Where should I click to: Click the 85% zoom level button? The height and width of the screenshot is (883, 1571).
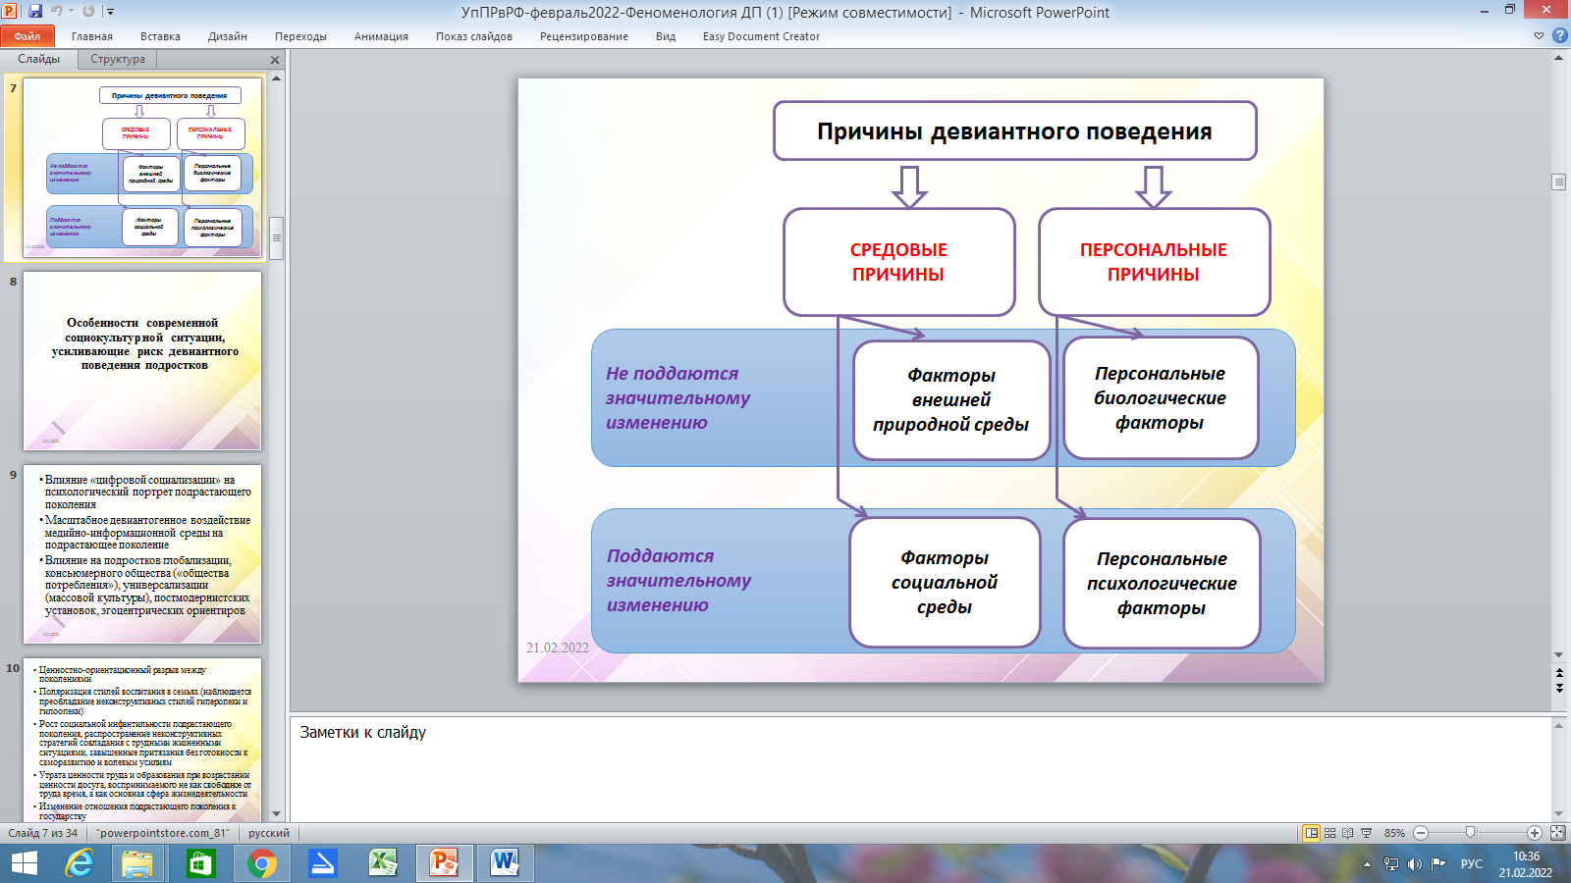(x=1394, y=833)
